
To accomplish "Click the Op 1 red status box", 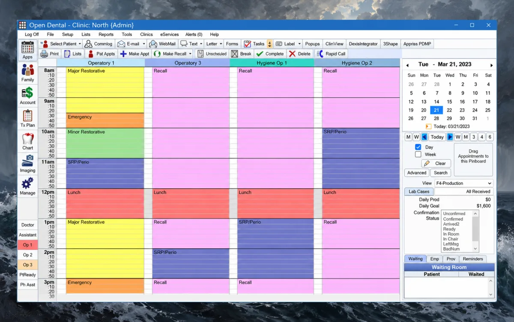I will [x=27, y=245].
